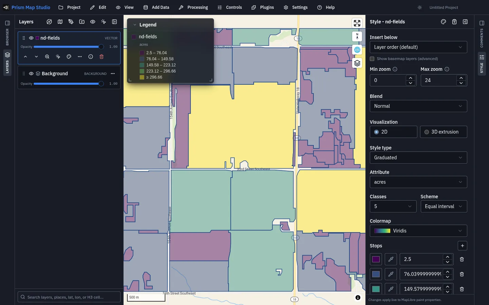The image size is (489, 305).
Task: Collapse the Style panel
Action: pyautogui.click(x=465, y=22)
